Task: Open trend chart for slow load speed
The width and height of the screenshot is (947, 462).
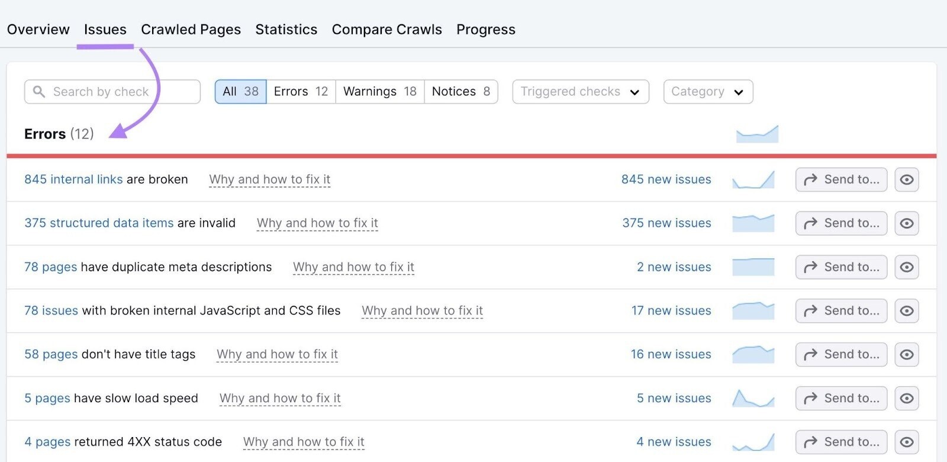Action: point(753,398)
